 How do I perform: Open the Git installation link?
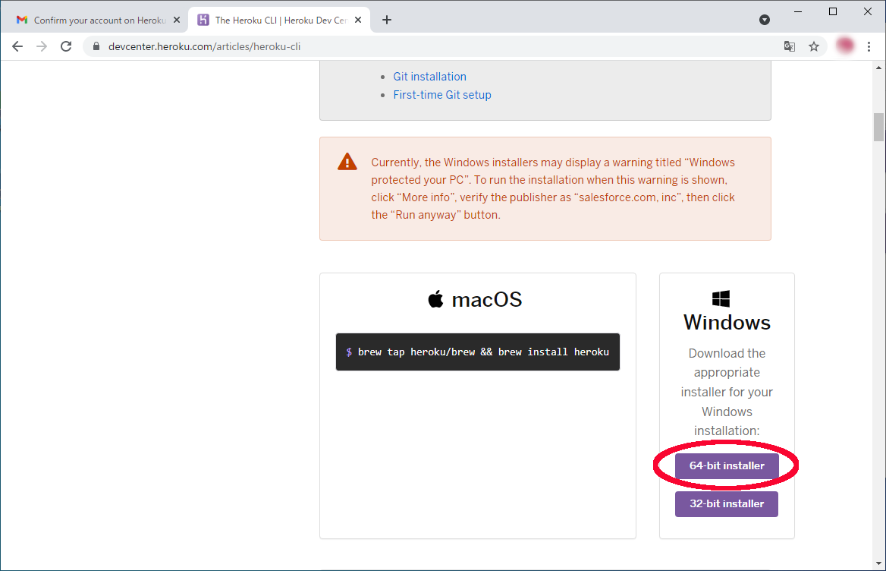pyautogui.click(x=429, y=77)
